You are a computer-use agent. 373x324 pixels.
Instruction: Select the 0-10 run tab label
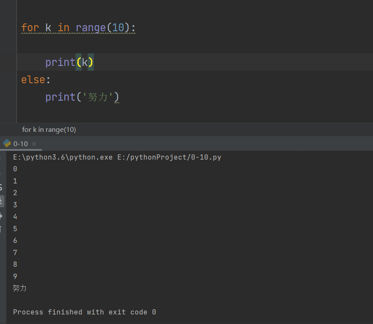pos(20,144)
